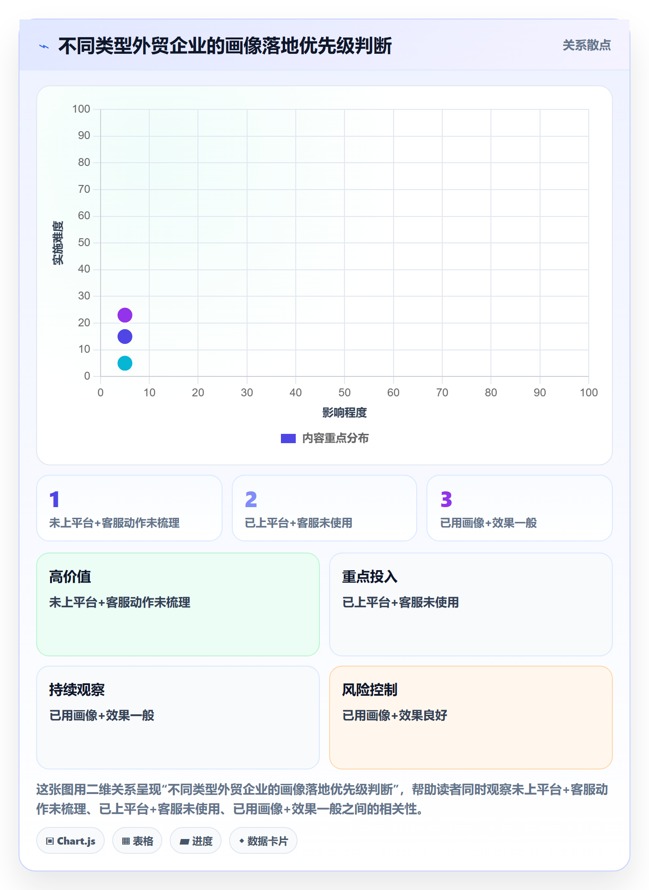Click the grid icon in 表格 chip
Image resolution: width=649 pixels, height=890 pixels.
126,841
